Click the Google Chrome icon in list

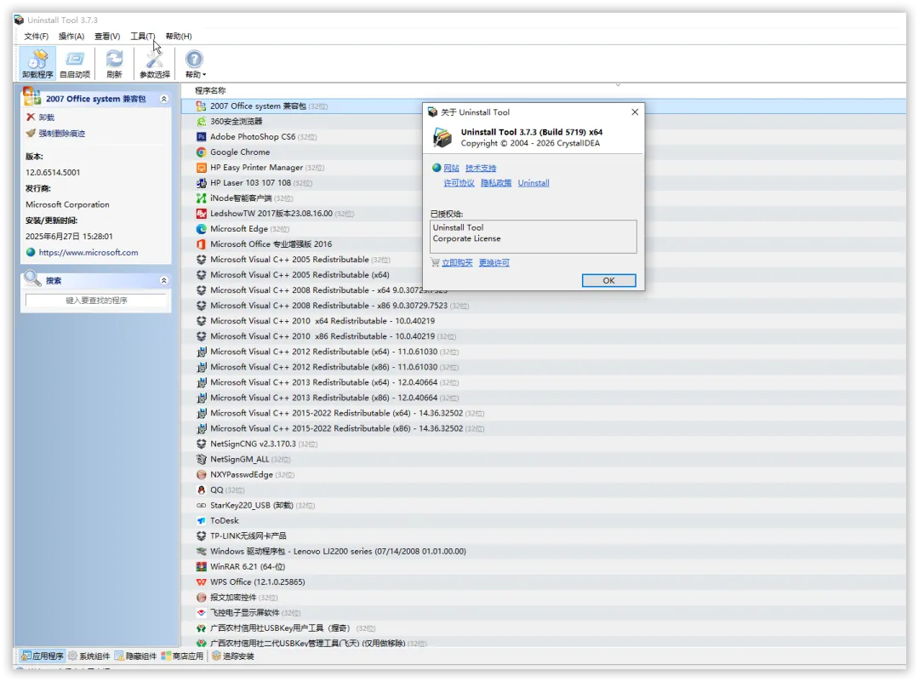click(x=201, y=152)
